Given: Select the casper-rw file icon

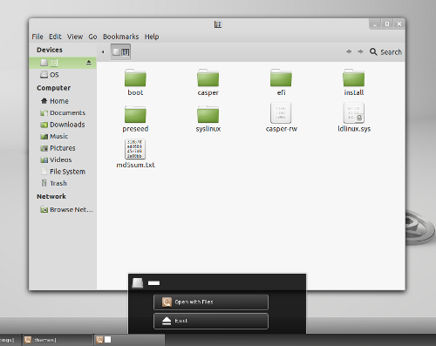Looking at the screenshot, I should coord(281,113).
